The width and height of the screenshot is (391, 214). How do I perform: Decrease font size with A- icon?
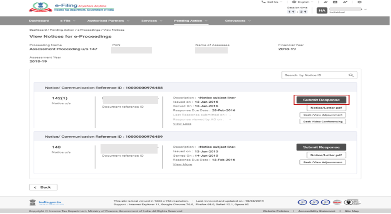click(x=326, y=2)
